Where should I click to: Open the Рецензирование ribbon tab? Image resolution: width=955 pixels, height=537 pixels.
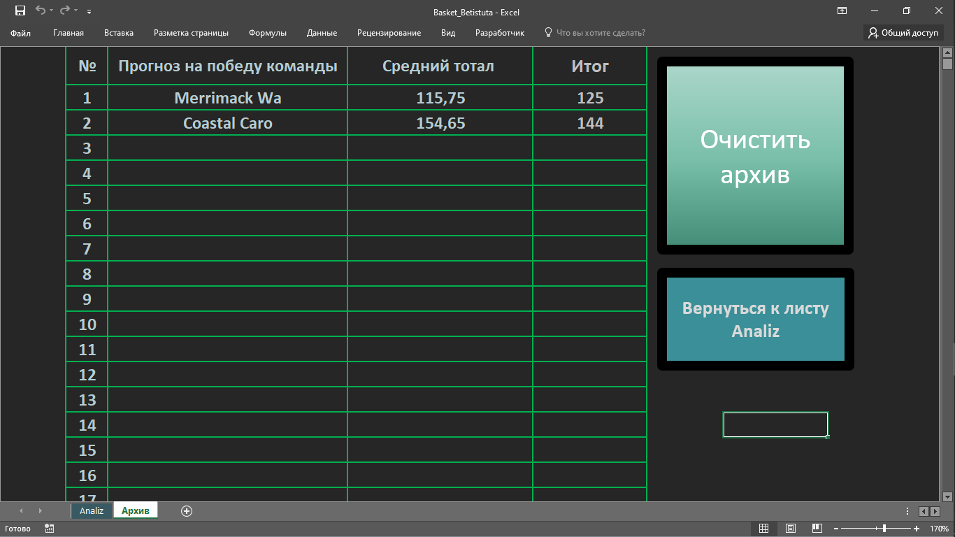coord(389,33)
